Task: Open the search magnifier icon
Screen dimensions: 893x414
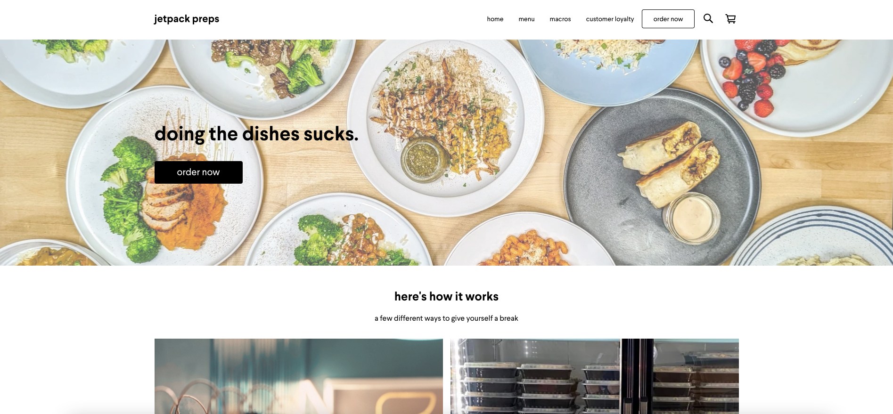Action: (708, 18)
